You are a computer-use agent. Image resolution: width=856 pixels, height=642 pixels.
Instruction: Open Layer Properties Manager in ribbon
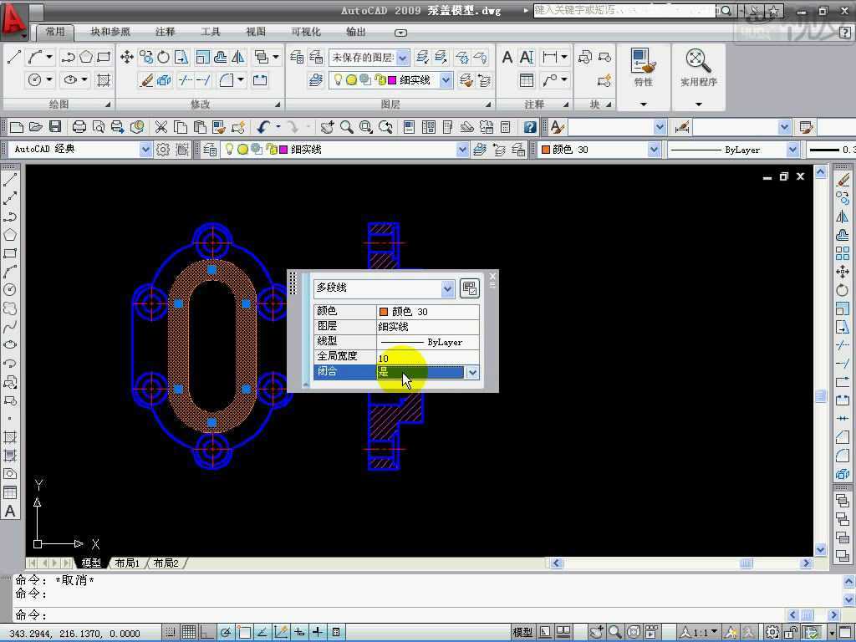tap(297, 57)
